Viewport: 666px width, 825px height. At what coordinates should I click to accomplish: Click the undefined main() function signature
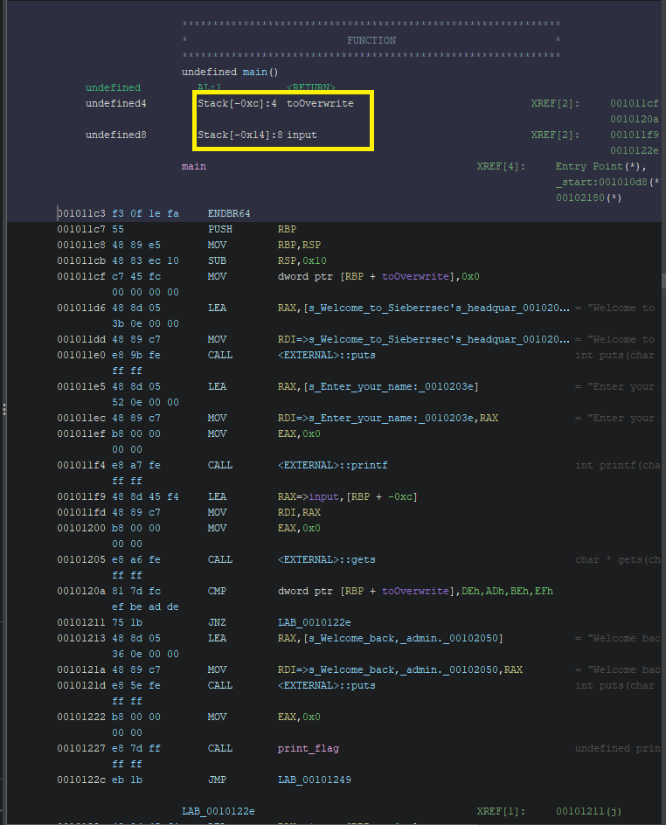tap(230, 72)
